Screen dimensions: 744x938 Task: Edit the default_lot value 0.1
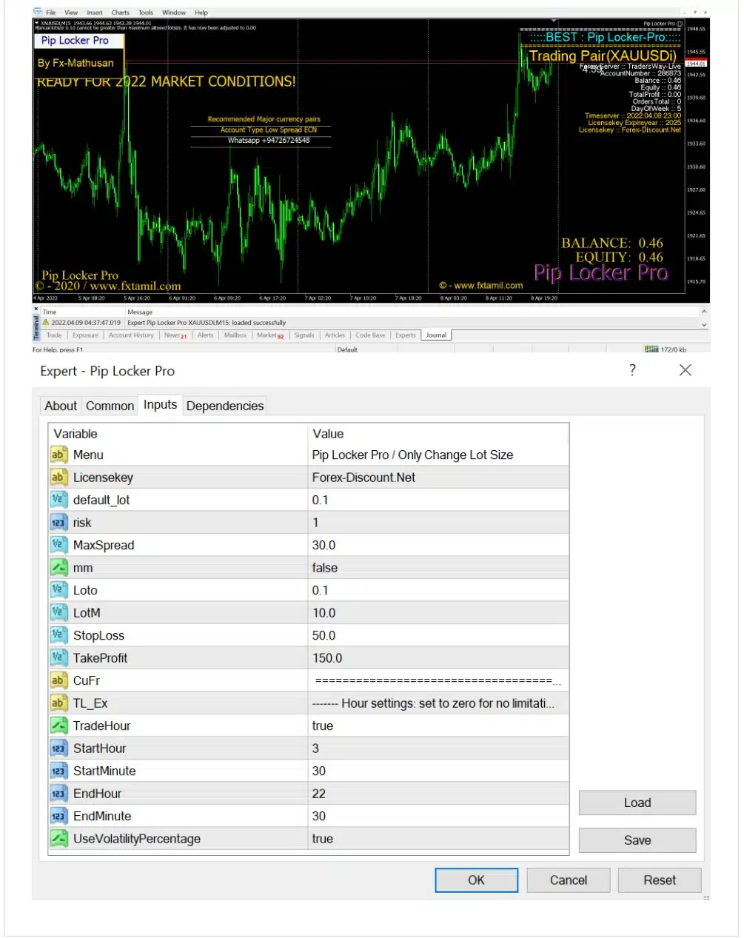pos(438,500)
